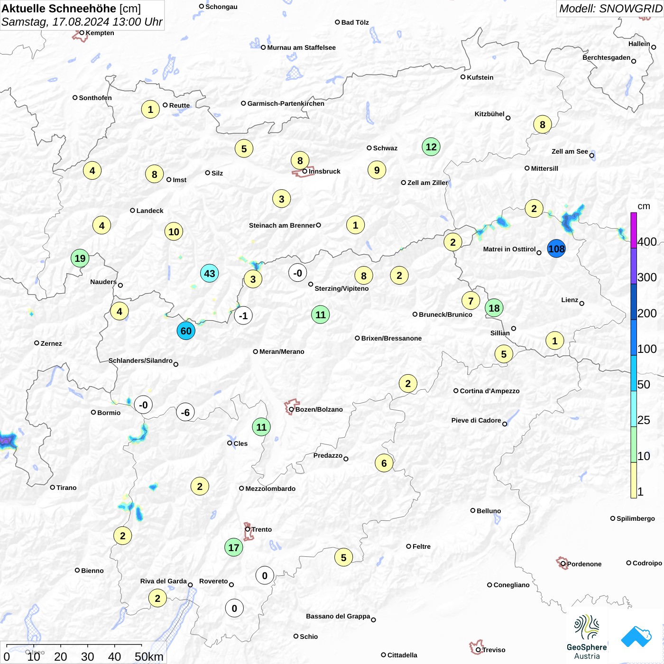Click the Steinach am Brenner label

282,225
